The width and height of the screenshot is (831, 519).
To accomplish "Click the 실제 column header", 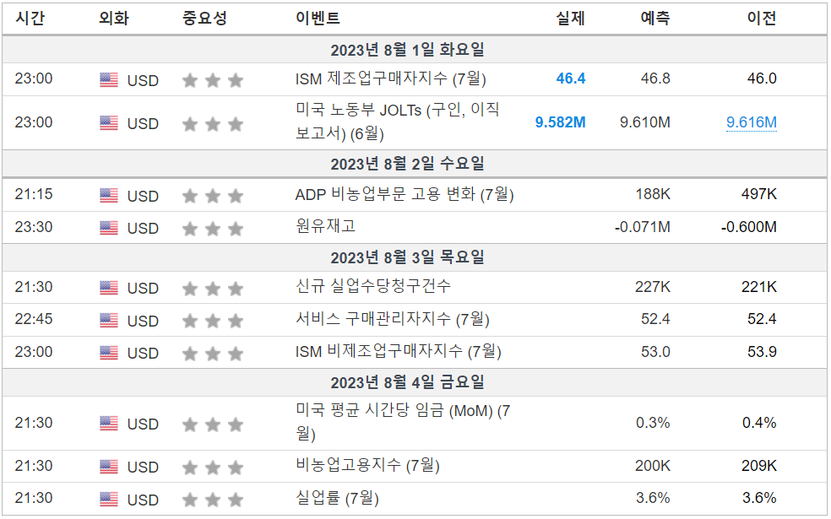I will (x=570, y=18).
